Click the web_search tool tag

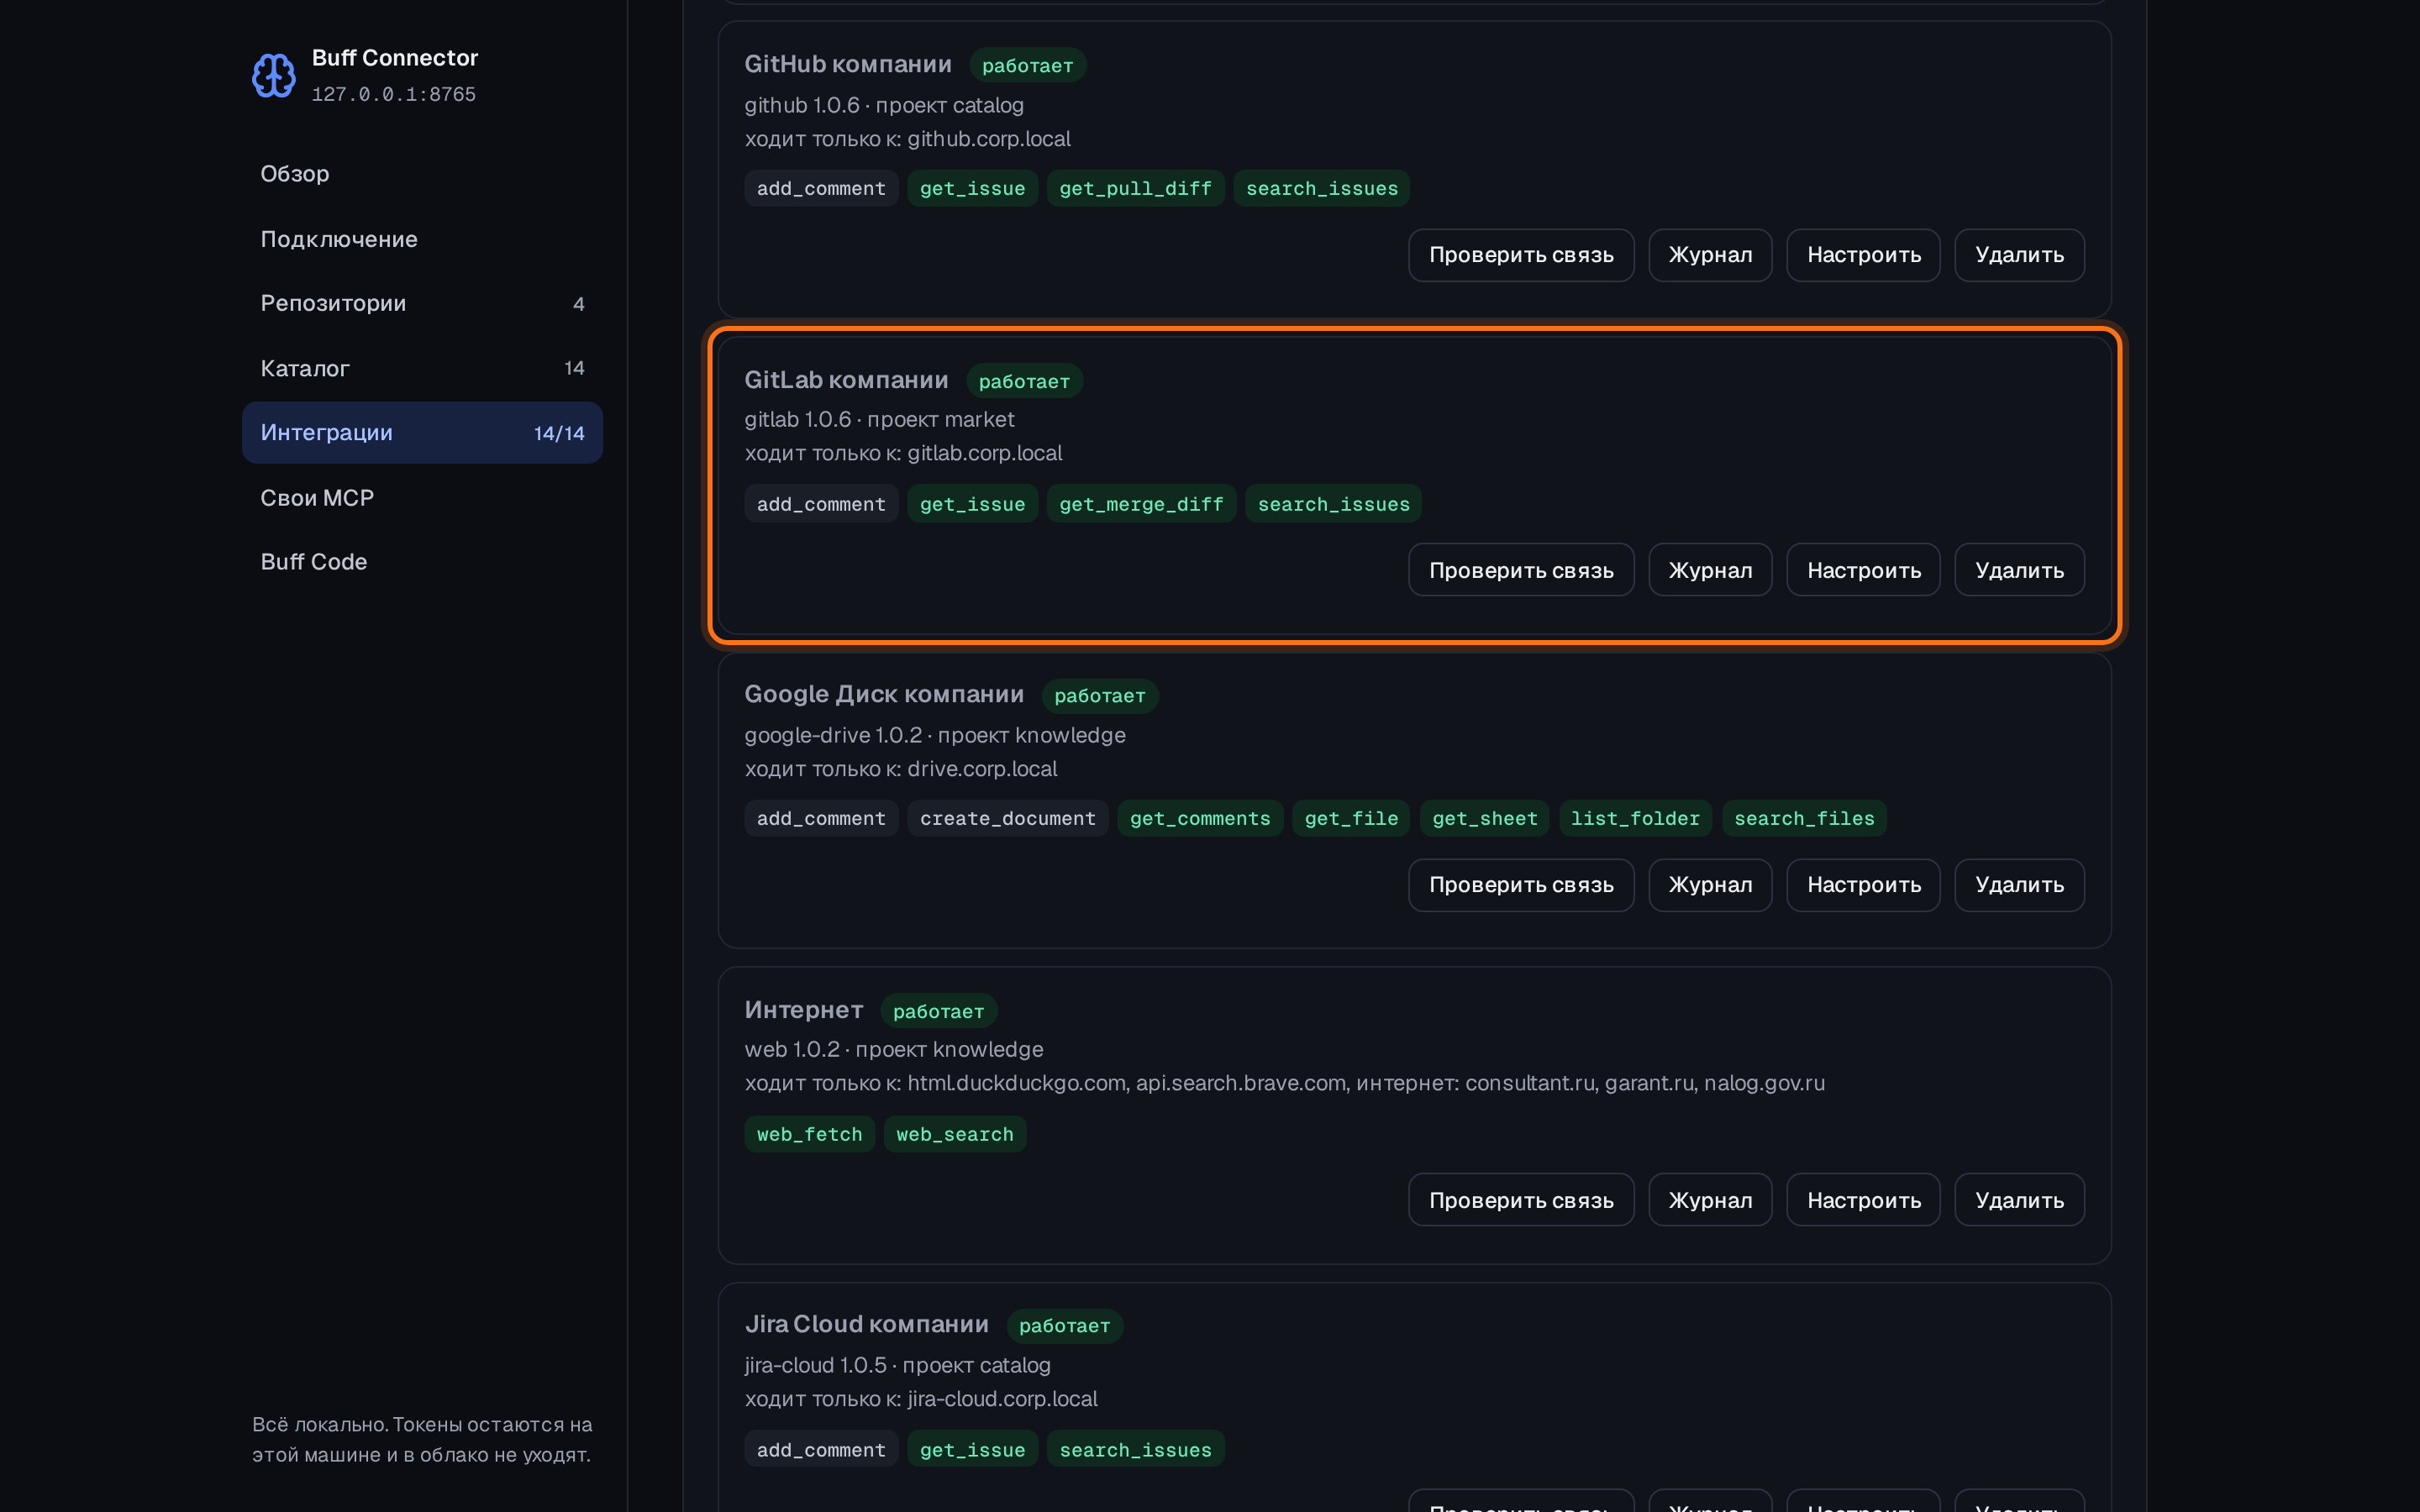click(x=955, y=1134)
